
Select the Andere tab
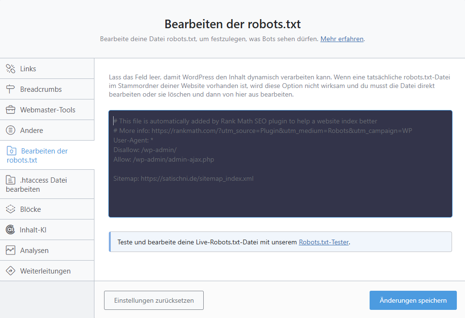[x=47, y=130]
